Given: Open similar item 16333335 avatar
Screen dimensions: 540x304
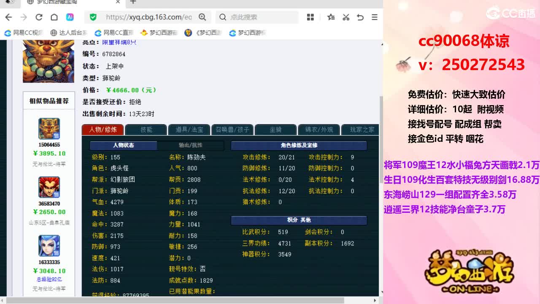Looking at the screenshot, I should click(x=49, y=246).
